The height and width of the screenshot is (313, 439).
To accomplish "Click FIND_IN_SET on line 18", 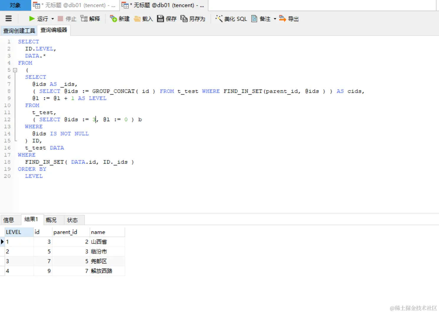I will coord(44,162).
